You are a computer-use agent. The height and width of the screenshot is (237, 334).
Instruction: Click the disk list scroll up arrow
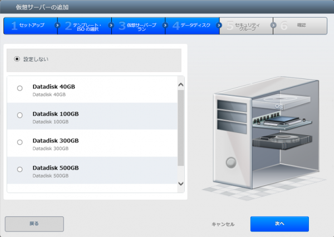tap(180, 85)
